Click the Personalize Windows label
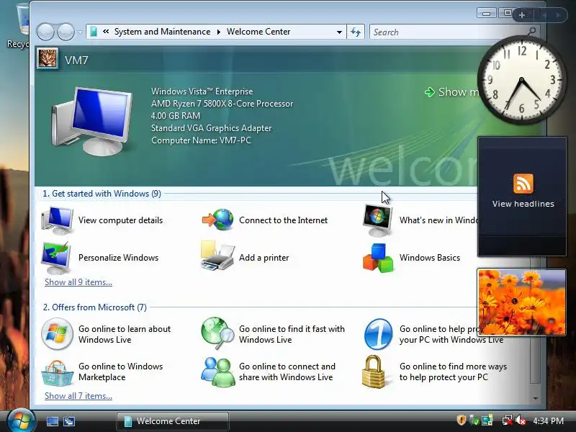 coord(118,258)
